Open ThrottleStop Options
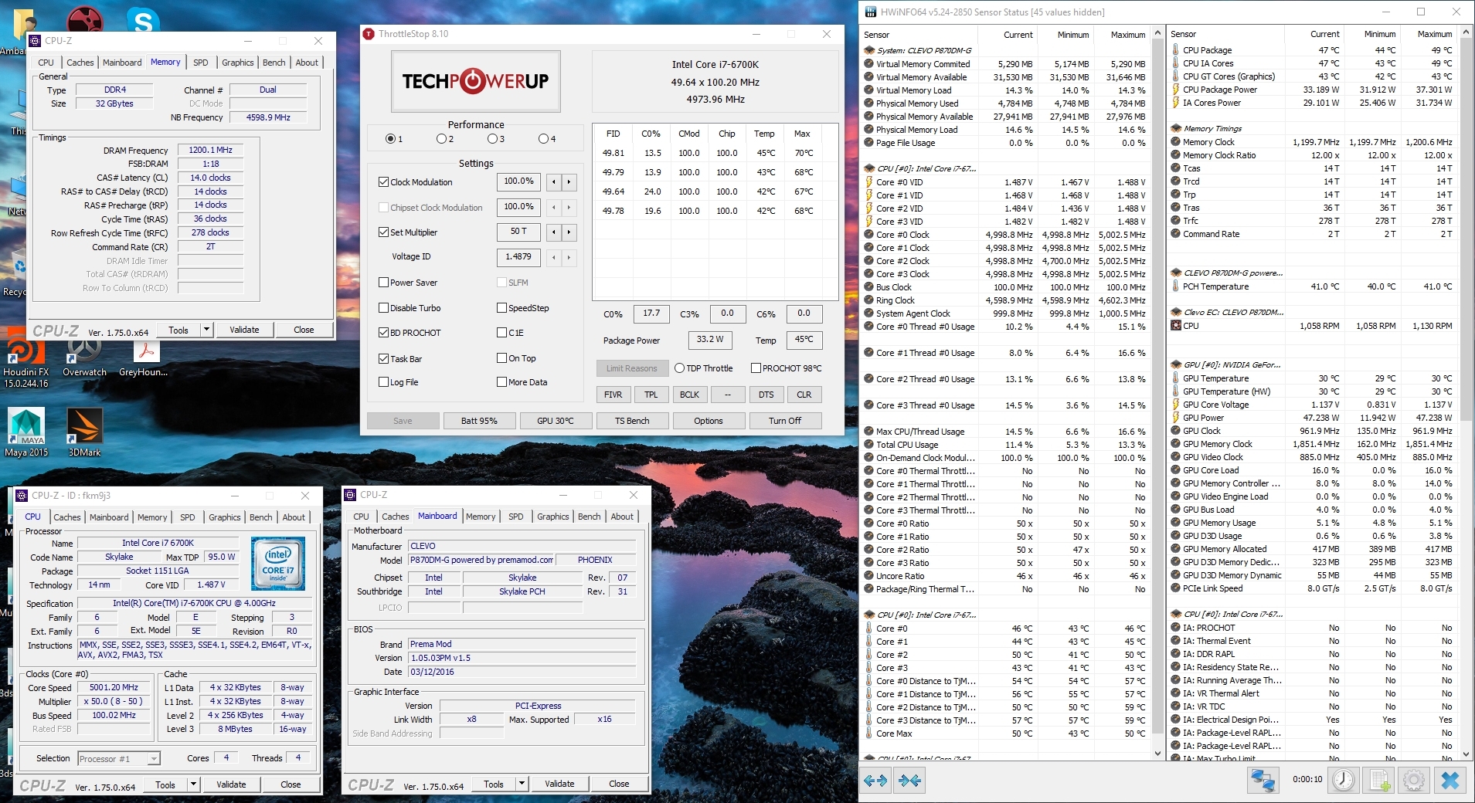The image size is (1475, 803). pyautogui.click(x=709, y=421)
